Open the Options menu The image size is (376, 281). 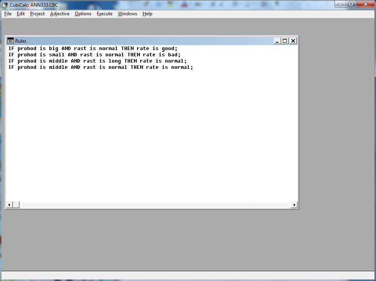point(83,14)
